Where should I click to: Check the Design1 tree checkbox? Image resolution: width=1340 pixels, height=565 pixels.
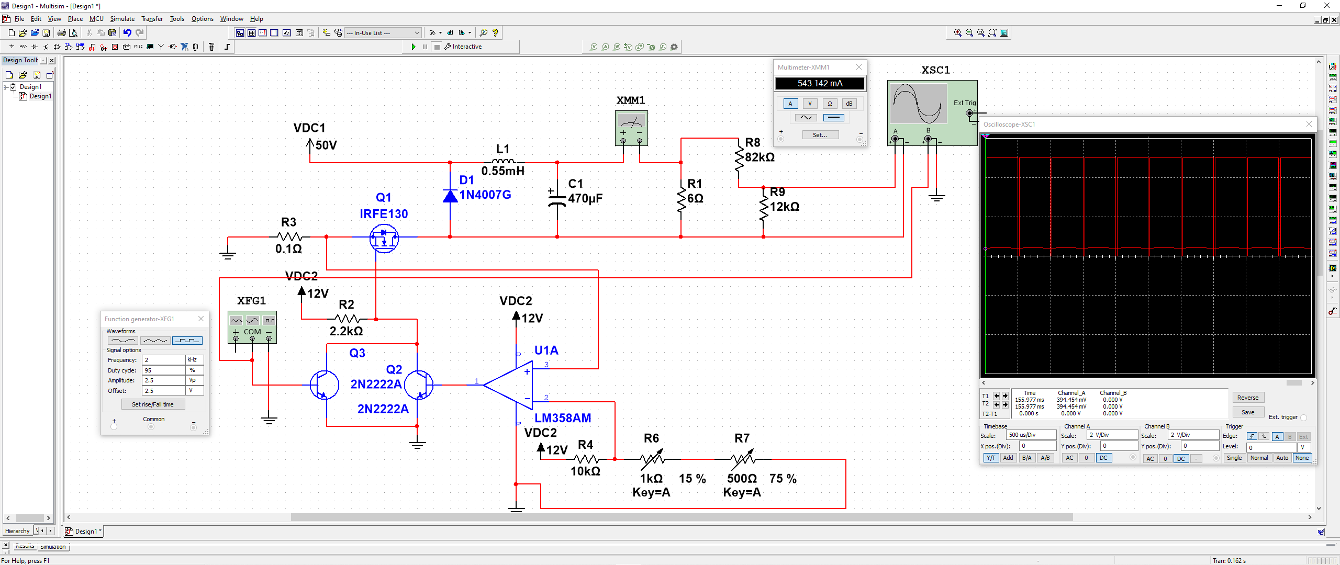tap(14, 87)
